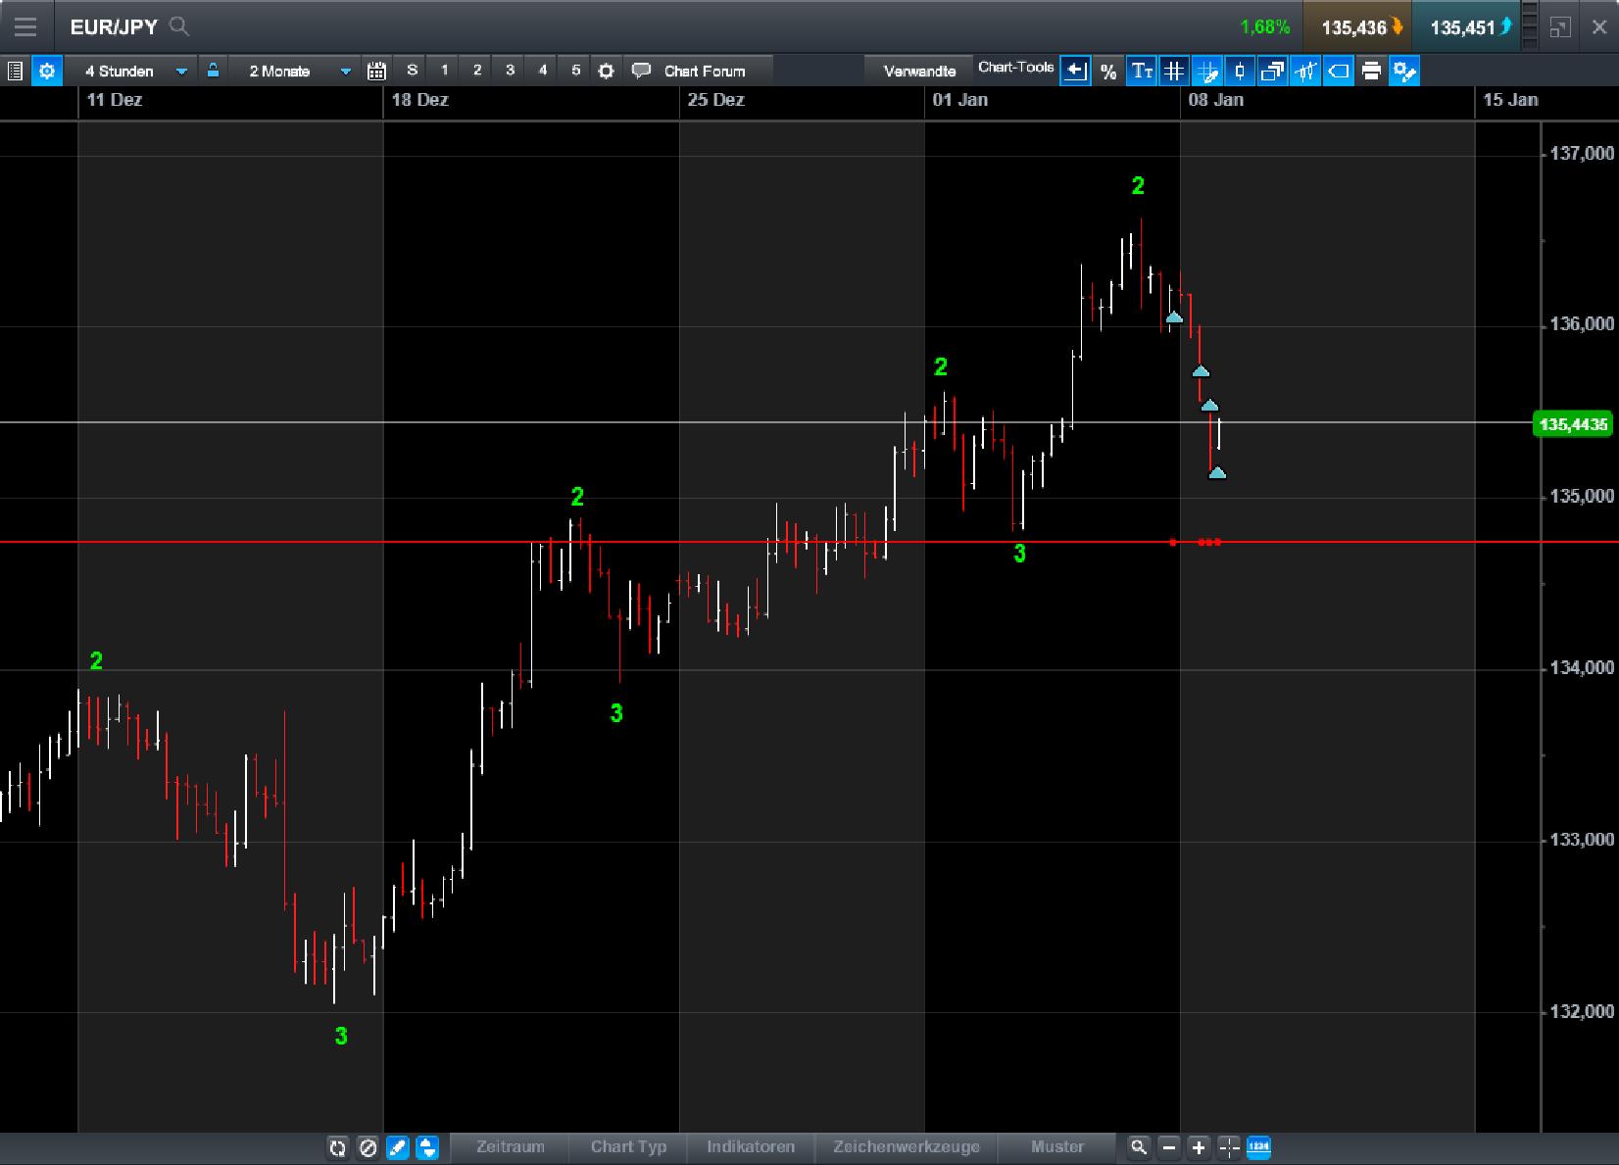Toggle drawing pencil mode in bottom toolbar
The width and height of the screenshot is (1619, 1165).
point(398,1147)
